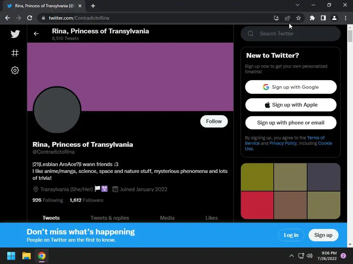
Task: Open the Privacy Policy link
Action: (283, 143)
